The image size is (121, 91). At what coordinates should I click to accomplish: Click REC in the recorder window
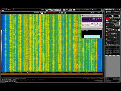pos(96,26)
